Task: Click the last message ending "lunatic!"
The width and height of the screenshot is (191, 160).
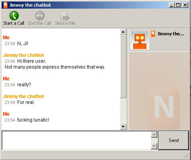Action: pos(33,120)
